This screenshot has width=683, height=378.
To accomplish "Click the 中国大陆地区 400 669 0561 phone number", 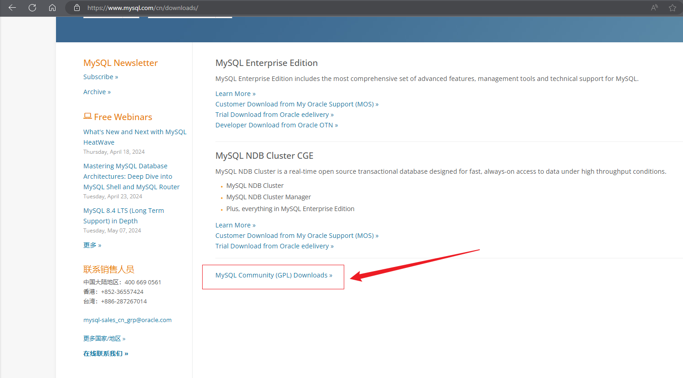I will click(122, 282).
